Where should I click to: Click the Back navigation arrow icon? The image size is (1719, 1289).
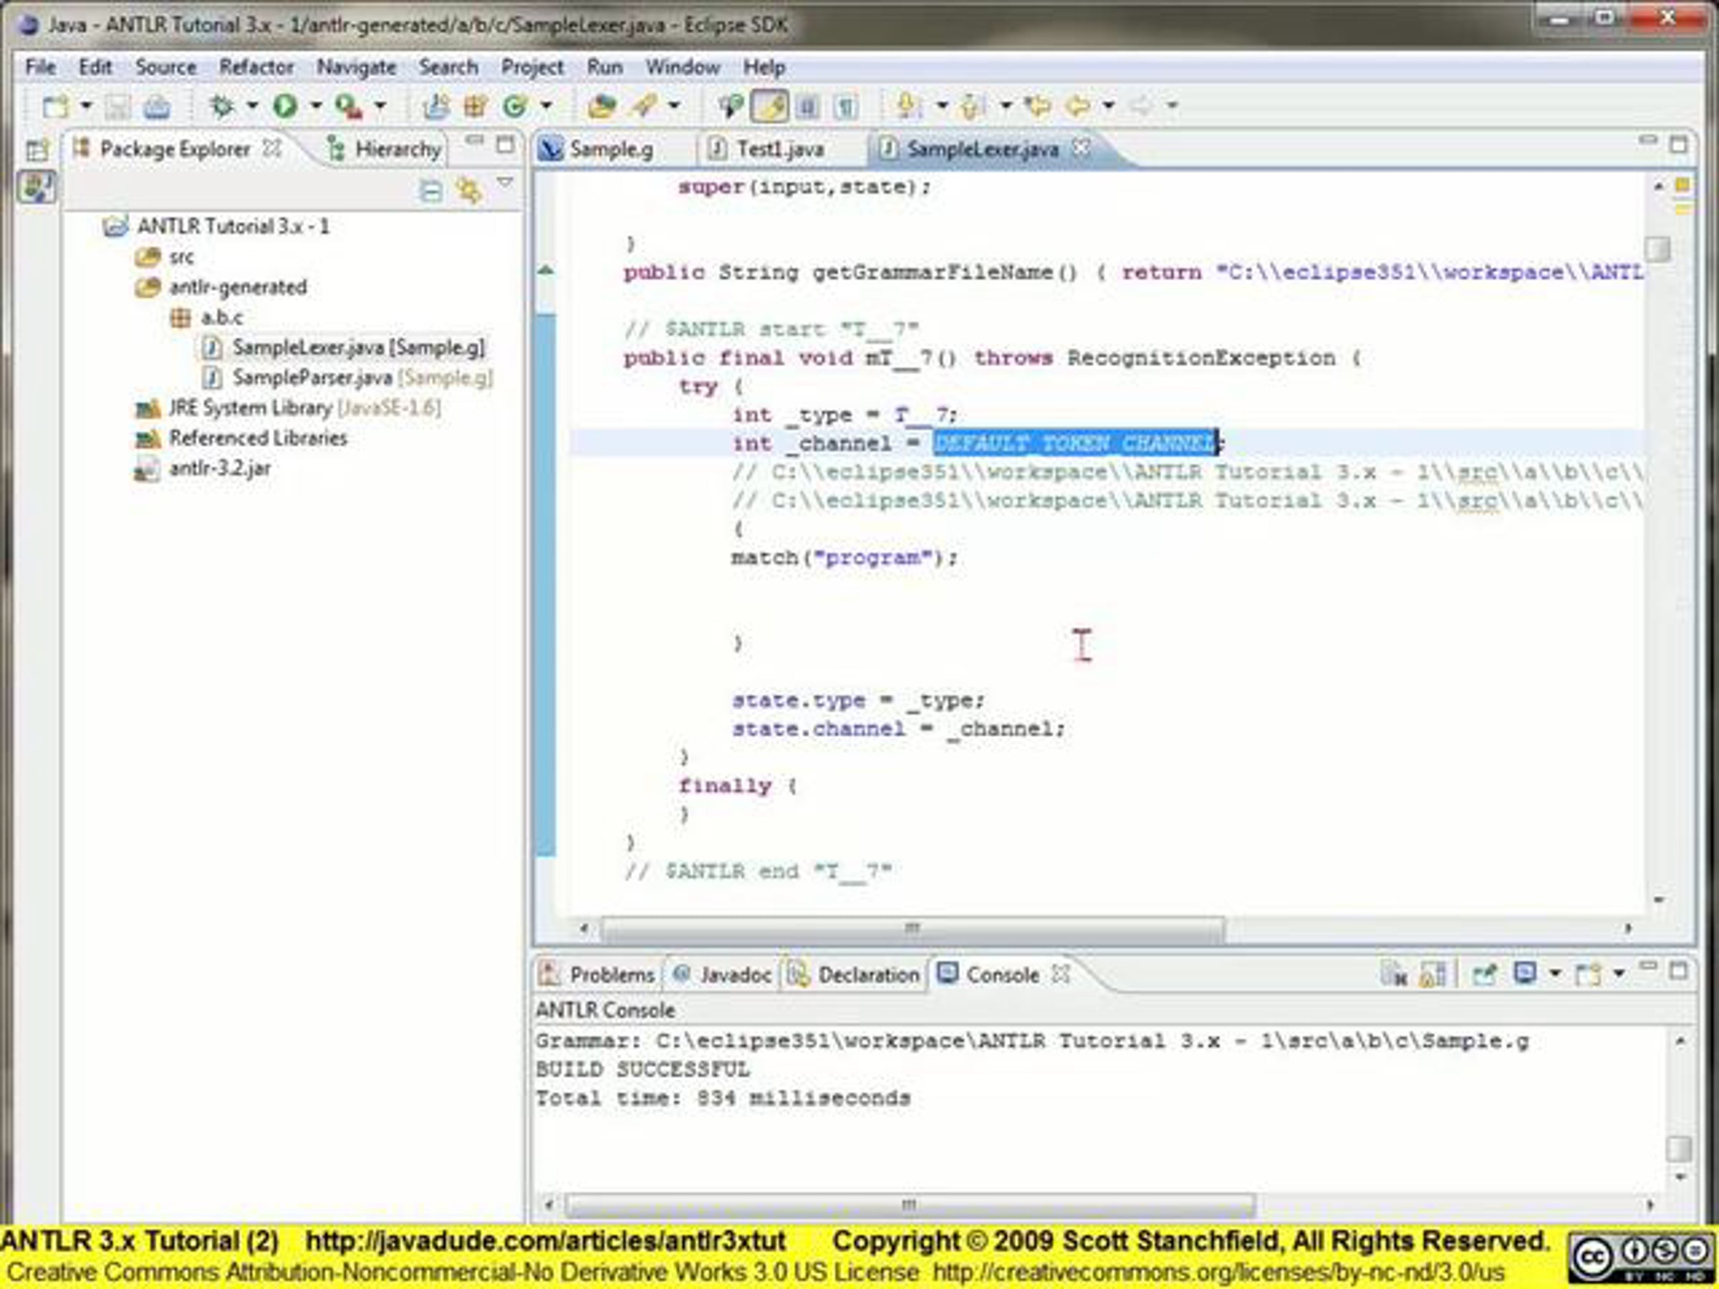point(1078,105)
